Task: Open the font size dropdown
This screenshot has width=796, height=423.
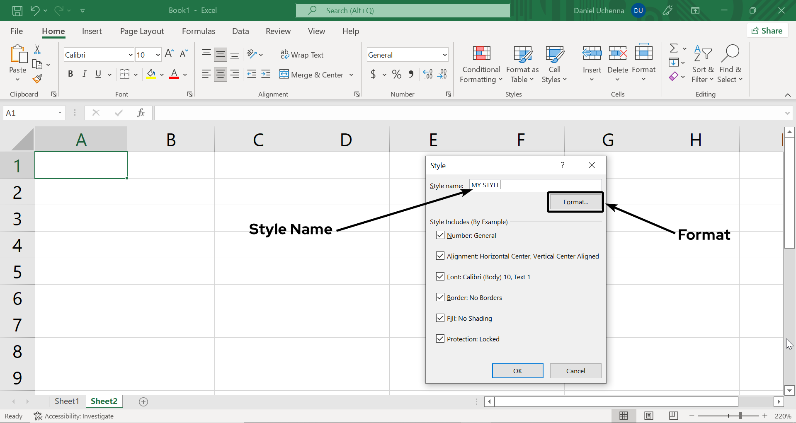Action: pyautogui.click(x=157, y=54)
